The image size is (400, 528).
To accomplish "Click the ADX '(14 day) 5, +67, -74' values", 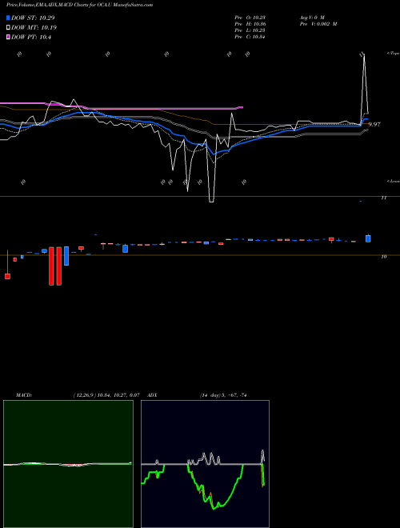I will point(223,395).
